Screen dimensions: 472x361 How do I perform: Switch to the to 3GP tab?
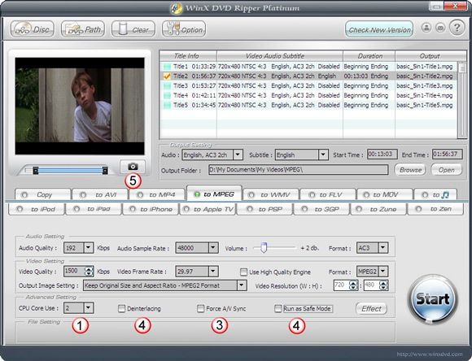(321, 209)
